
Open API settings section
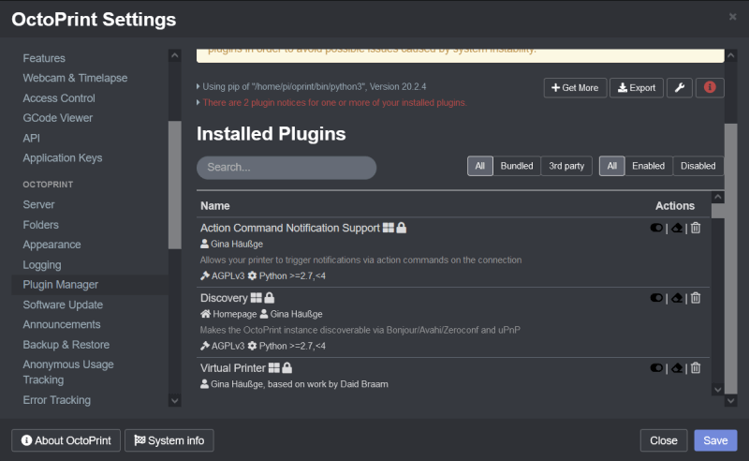(x=32, y=138)
